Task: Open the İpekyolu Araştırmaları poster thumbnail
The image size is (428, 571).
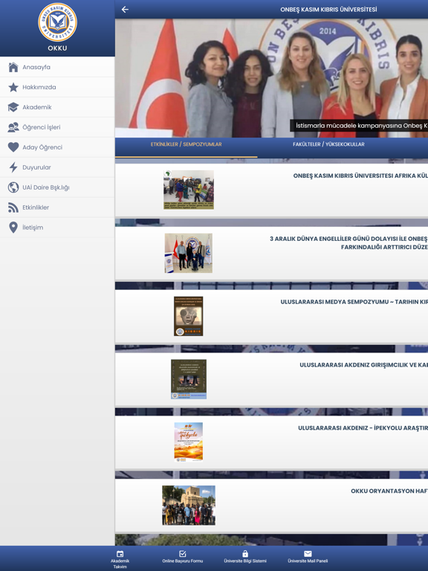Action: (x=189, y=442)
